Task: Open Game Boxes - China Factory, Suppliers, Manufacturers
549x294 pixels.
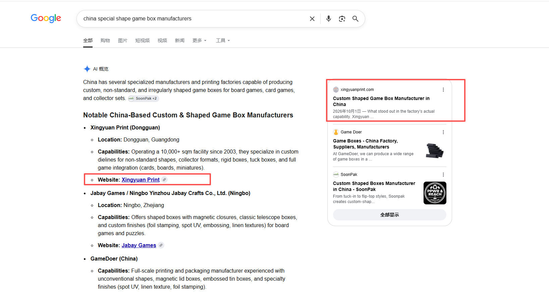Action: coord(366,144)
